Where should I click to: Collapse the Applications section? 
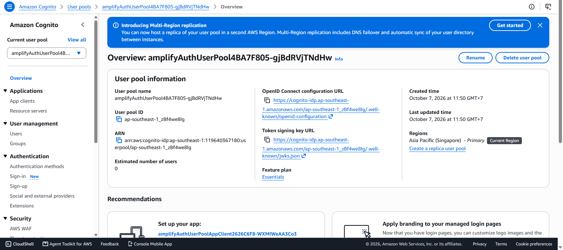[x=5, y=91]
